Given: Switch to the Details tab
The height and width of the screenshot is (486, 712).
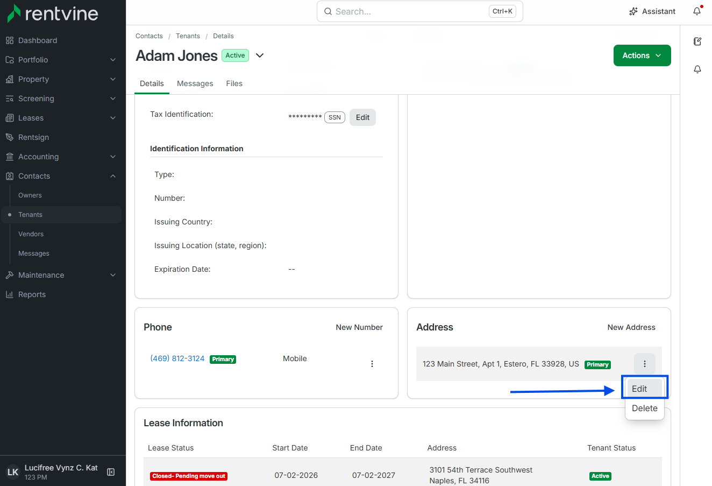Looking at the screenshot, I should tap(152, 83).
